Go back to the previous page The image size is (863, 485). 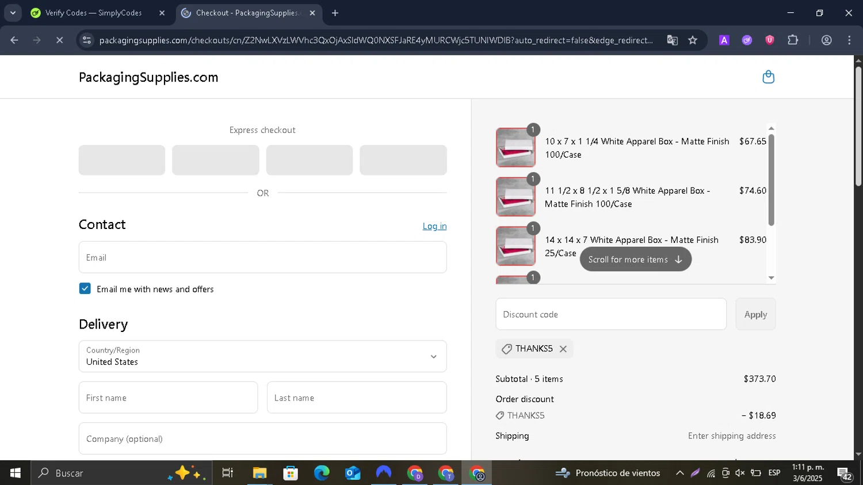coord(14,40)
